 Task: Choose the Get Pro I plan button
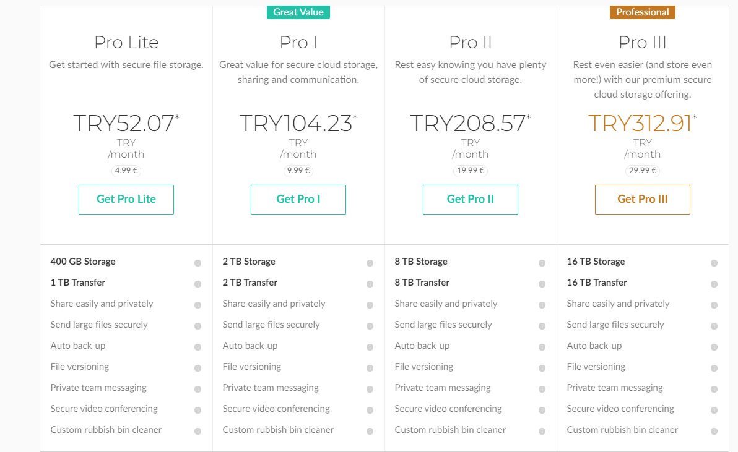(298, 199)
